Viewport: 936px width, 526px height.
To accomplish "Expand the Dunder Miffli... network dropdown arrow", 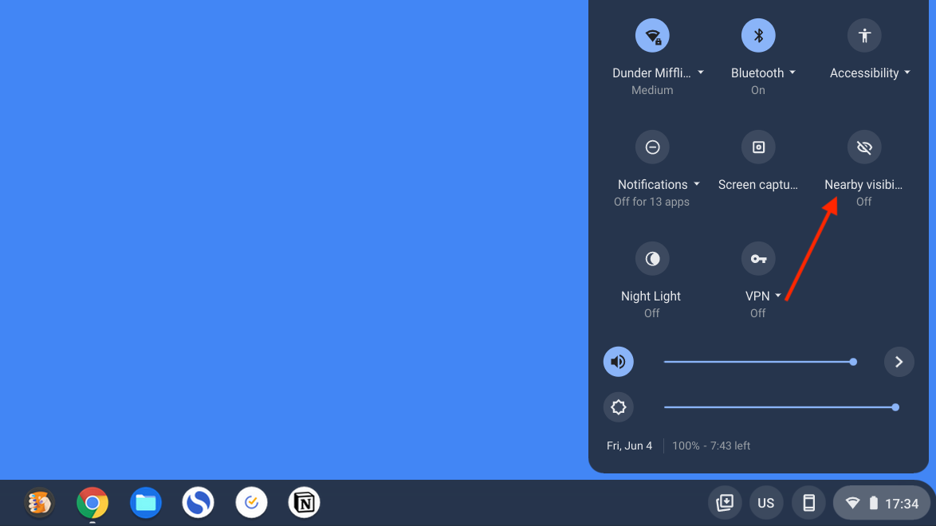I will [x=701, y=73].
